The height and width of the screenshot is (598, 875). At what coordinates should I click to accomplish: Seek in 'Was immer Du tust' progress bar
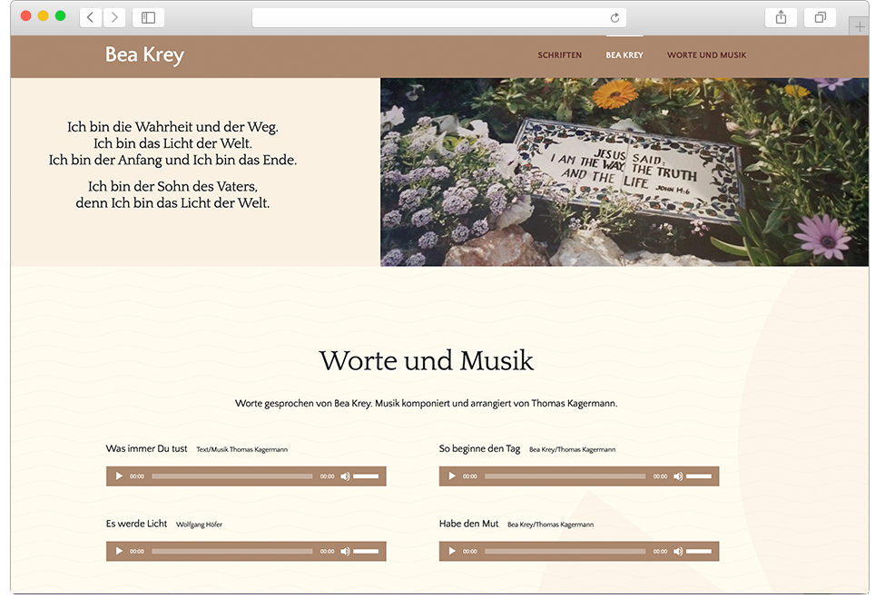[x=231, y=476]
